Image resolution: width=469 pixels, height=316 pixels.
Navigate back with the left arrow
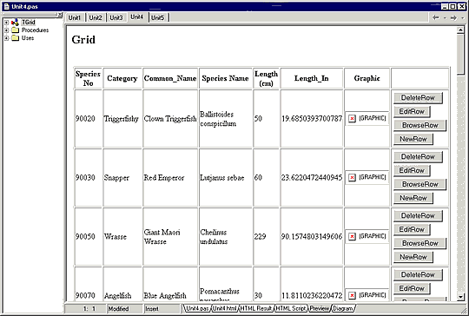pyautogui.click(x=436, y=17)
